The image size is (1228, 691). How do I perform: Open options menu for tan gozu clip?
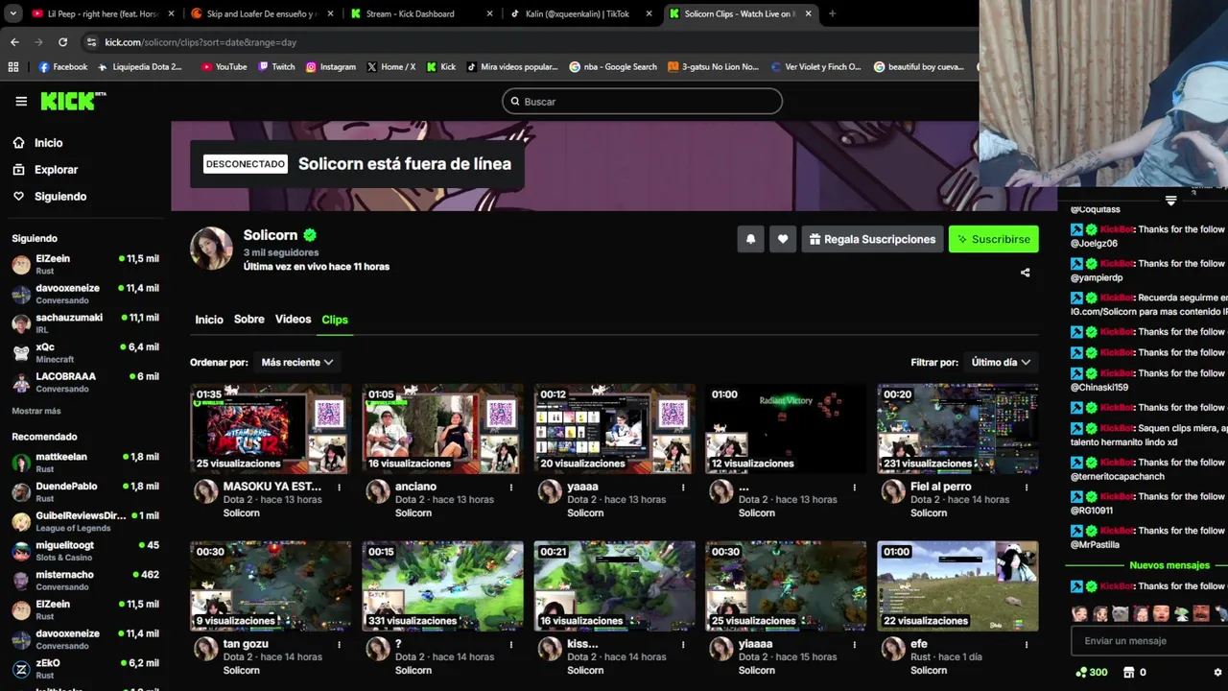(x=339, y=644)
